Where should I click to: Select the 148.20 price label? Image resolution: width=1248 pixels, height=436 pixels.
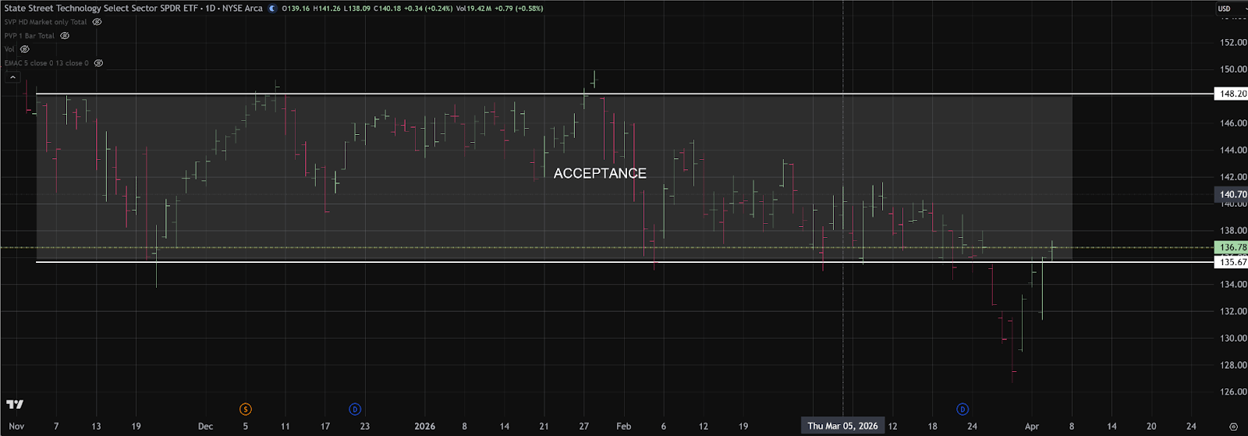click(1232, 94)
